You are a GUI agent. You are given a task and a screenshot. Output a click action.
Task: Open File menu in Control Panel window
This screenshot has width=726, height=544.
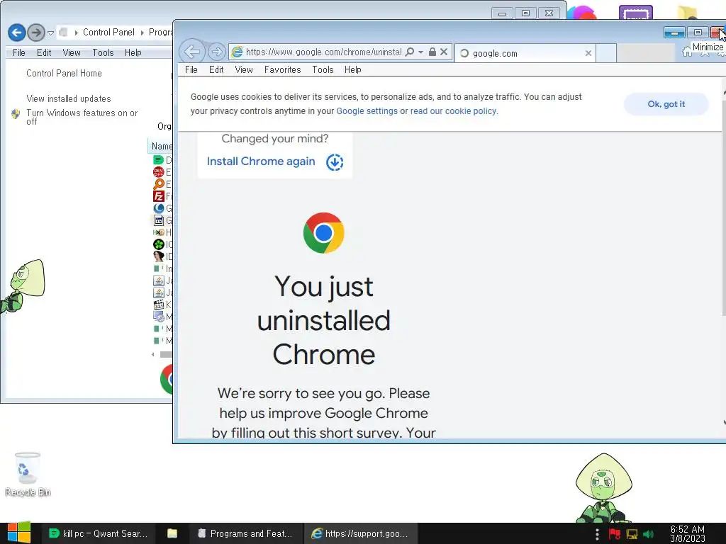19,52
